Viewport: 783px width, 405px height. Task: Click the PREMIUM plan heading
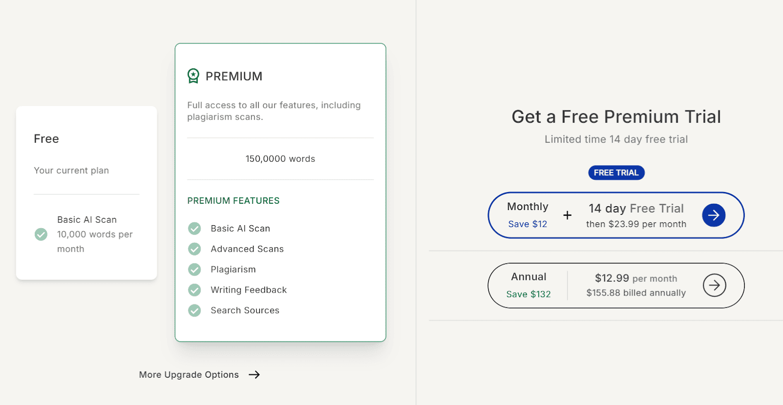tap(234, 76)
